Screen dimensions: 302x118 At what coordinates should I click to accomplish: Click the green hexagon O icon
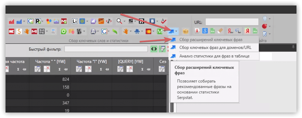click(64, 31)
